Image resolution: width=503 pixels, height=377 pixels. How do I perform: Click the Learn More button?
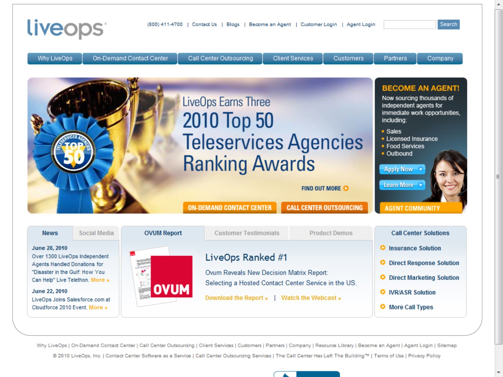402,185
